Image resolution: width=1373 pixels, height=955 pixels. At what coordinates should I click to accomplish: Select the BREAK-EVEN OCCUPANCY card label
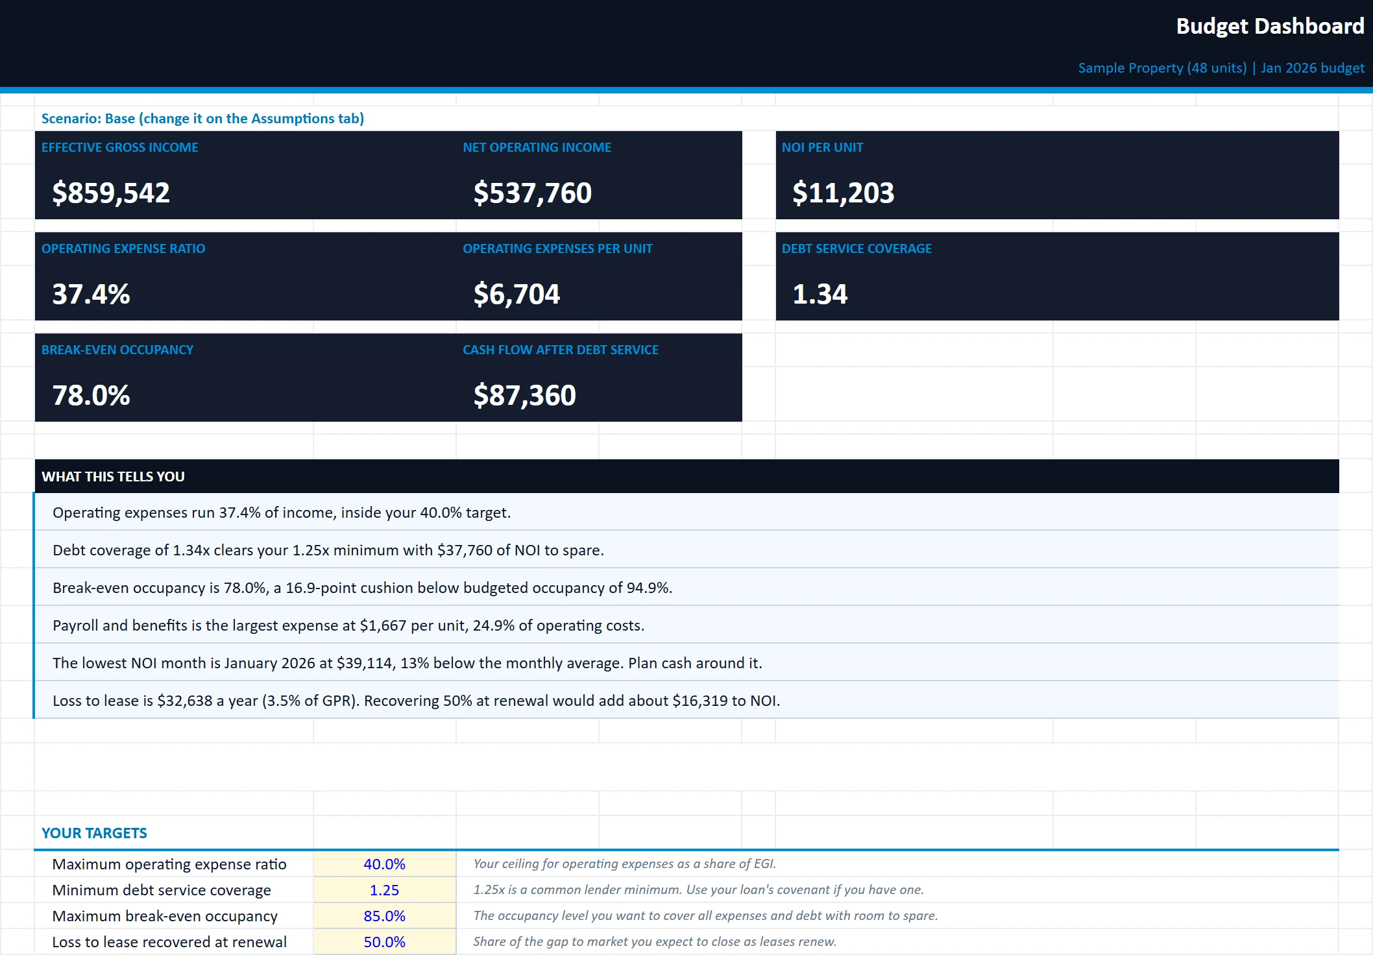[117, 350]
